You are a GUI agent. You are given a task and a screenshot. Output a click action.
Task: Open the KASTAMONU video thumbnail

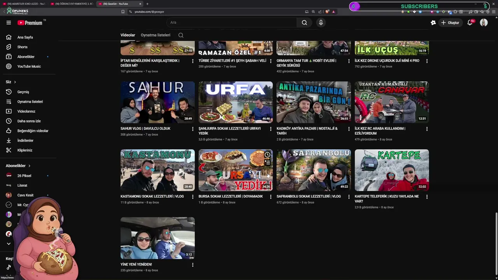[x=158, y=170]
